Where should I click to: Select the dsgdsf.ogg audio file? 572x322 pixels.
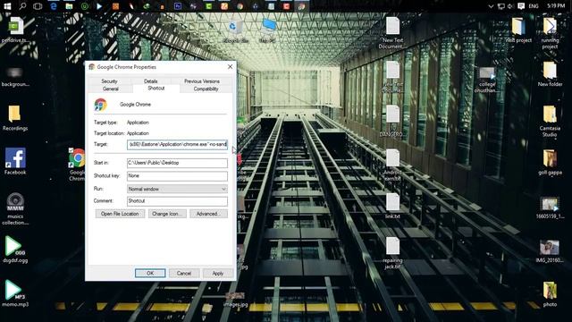(x=15, y=250)
